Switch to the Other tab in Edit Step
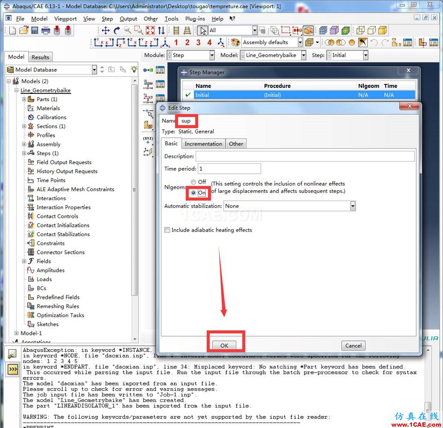Viewport: 443px width, 428px height. pyautogui.click(x=236, y=144)
